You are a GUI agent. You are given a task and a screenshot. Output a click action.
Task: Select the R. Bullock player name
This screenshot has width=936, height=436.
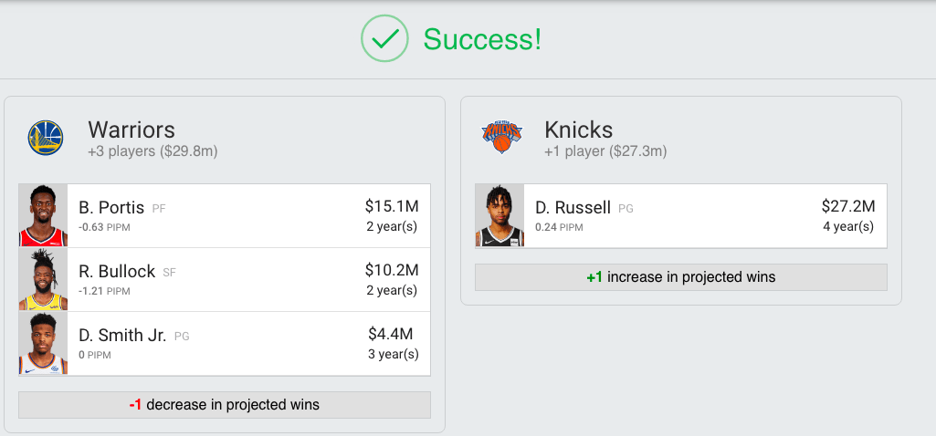[x=117, y=272]
